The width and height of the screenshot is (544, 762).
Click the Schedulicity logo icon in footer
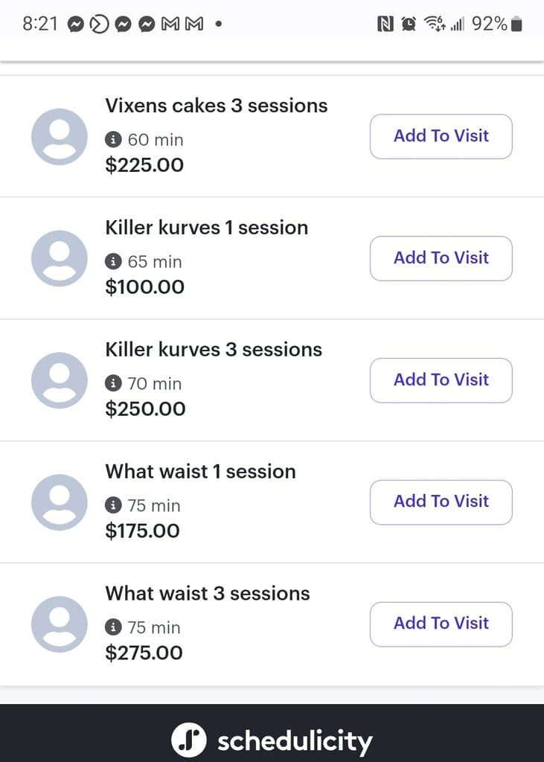189,740
